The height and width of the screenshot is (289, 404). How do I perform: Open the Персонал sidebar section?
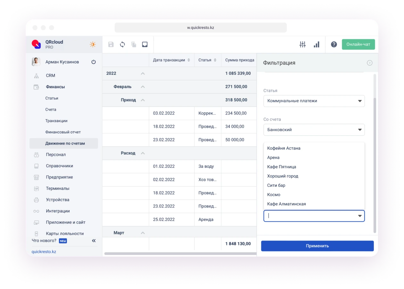tap(56, 155)
